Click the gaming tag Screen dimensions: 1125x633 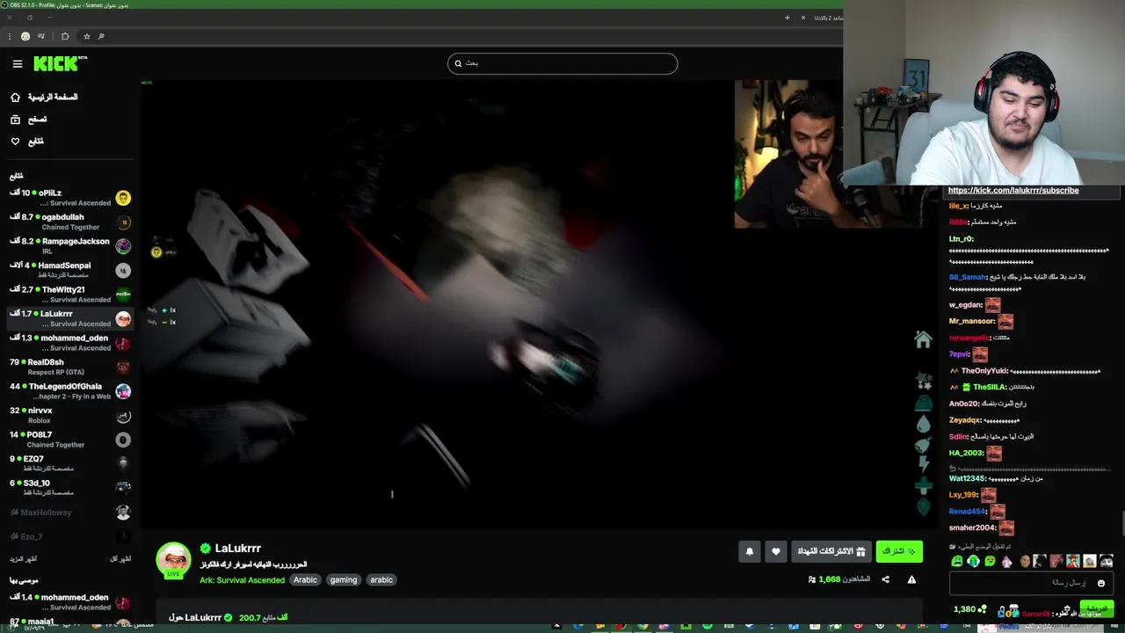[x=344, y=580]
